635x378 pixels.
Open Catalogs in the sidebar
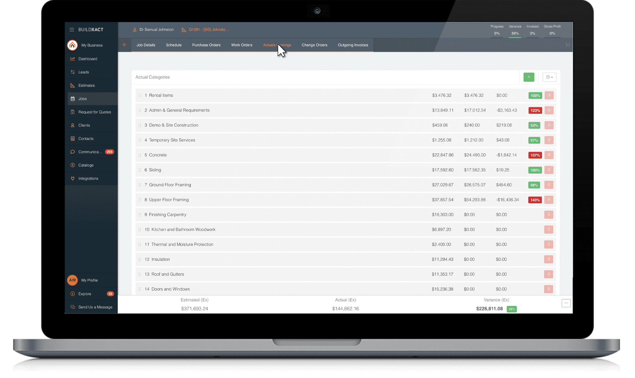tap(86, 165)
